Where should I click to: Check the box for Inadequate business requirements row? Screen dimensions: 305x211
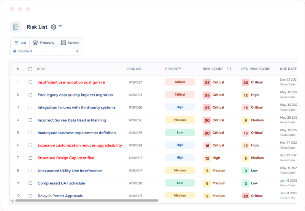pos(30,132)
